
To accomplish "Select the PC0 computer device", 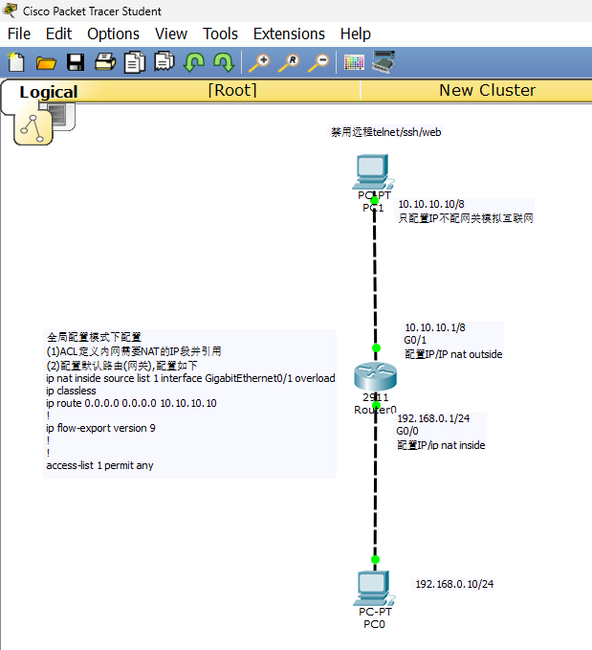I will (x=374, y=588).
